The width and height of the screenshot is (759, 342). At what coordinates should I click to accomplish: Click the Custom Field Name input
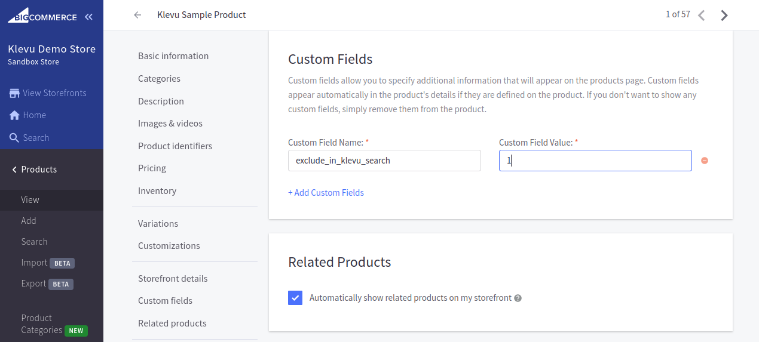point(384,161)
